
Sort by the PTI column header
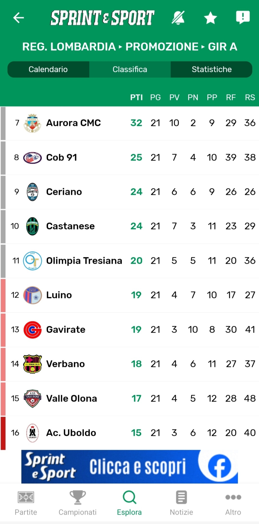136,97
